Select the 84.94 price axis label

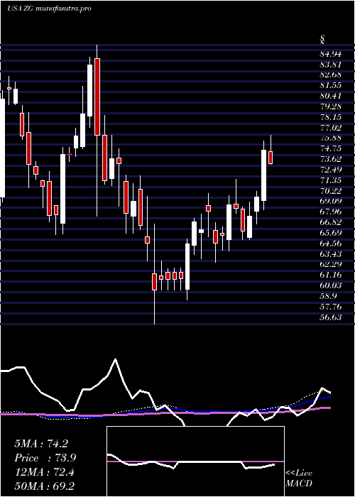click(331, 54)
